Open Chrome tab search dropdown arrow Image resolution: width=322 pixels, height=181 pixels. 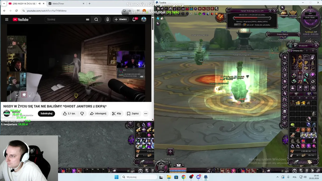coord(4,4)
